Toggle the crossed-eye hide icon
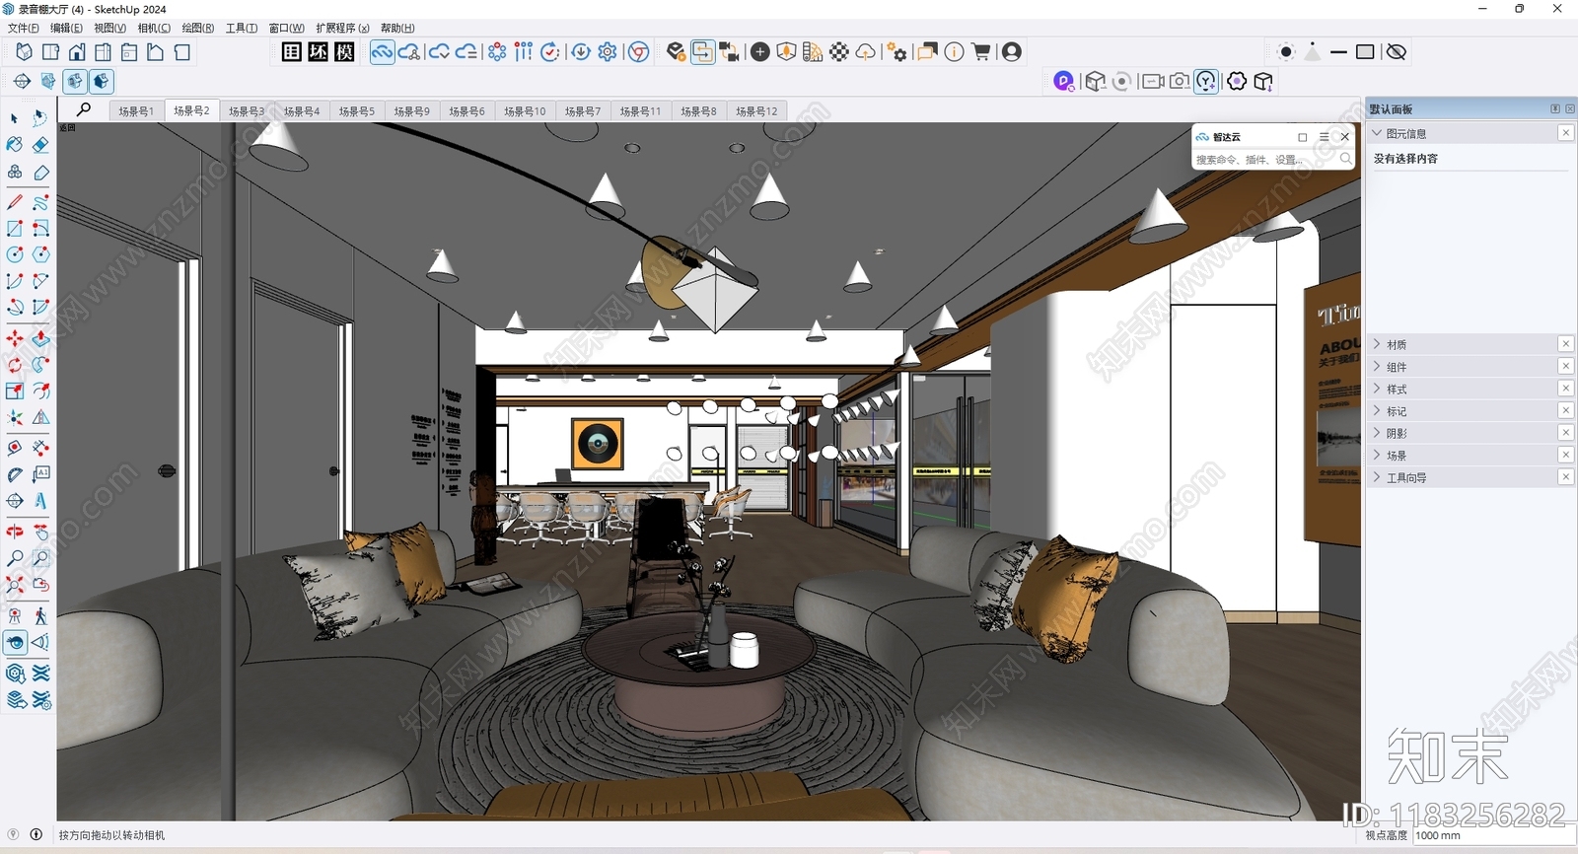This screenshot has height=854, width=1578. (x=1397, y=52)
